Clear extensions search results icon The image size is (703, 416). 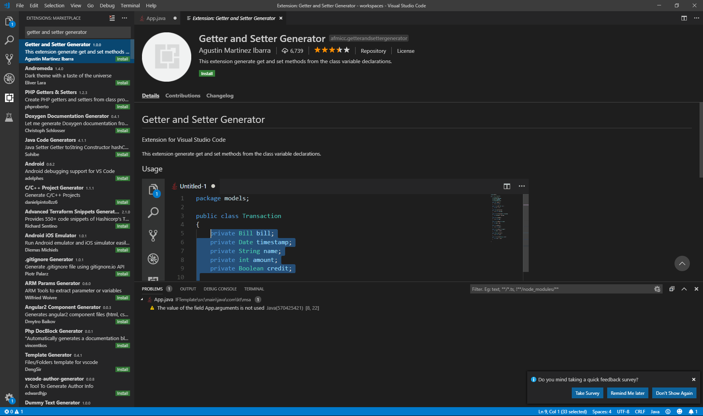point(112,18)
